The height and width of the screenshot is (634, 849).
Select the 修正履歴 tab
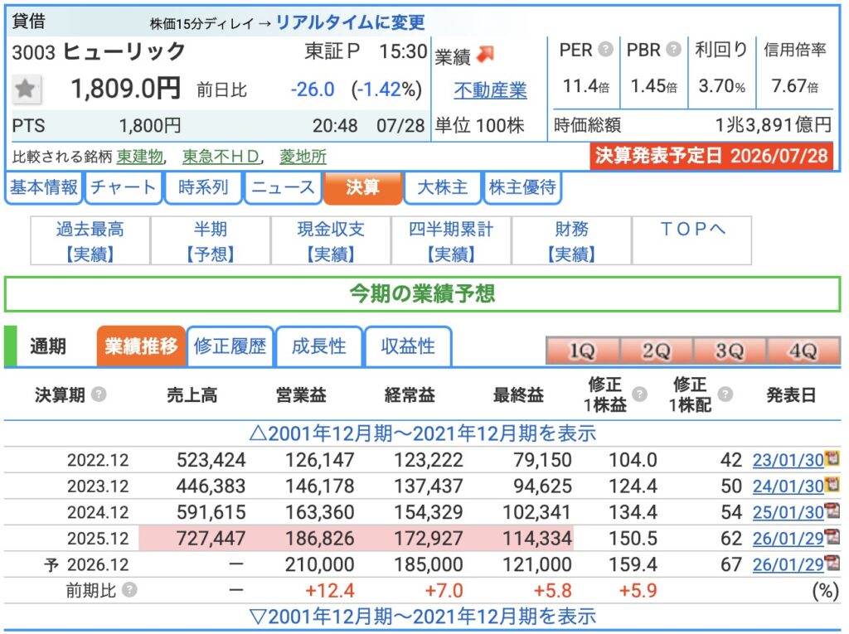point(230,346)
